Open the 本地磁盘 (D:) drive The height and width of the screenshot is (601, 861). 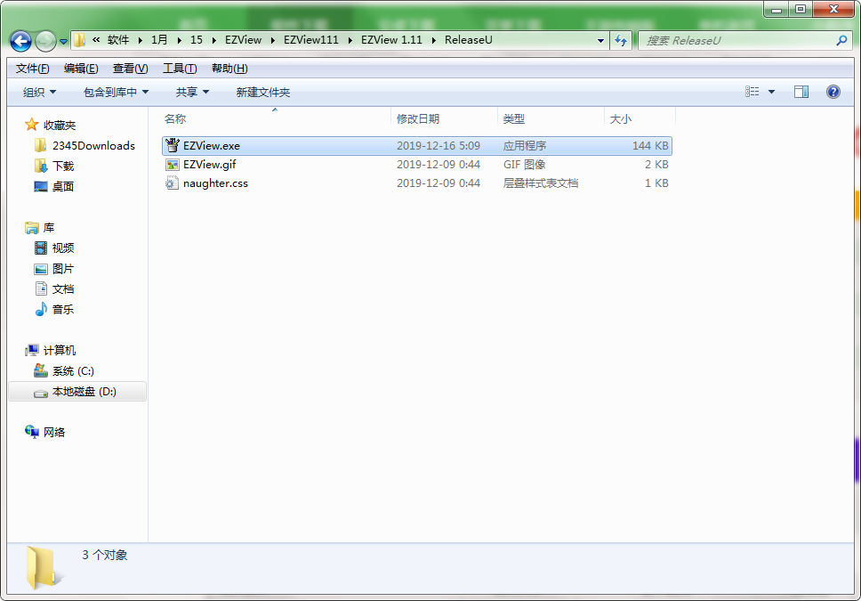click(x=77, y=392)
